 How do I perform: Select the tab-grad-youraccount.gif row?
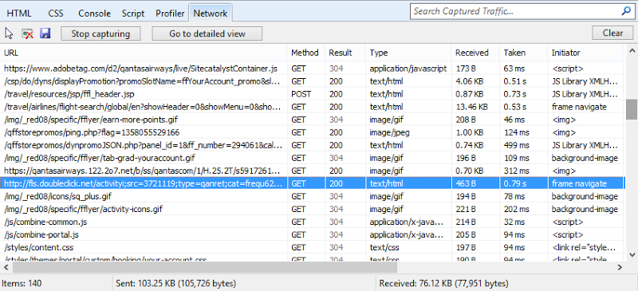pos(312,158)
